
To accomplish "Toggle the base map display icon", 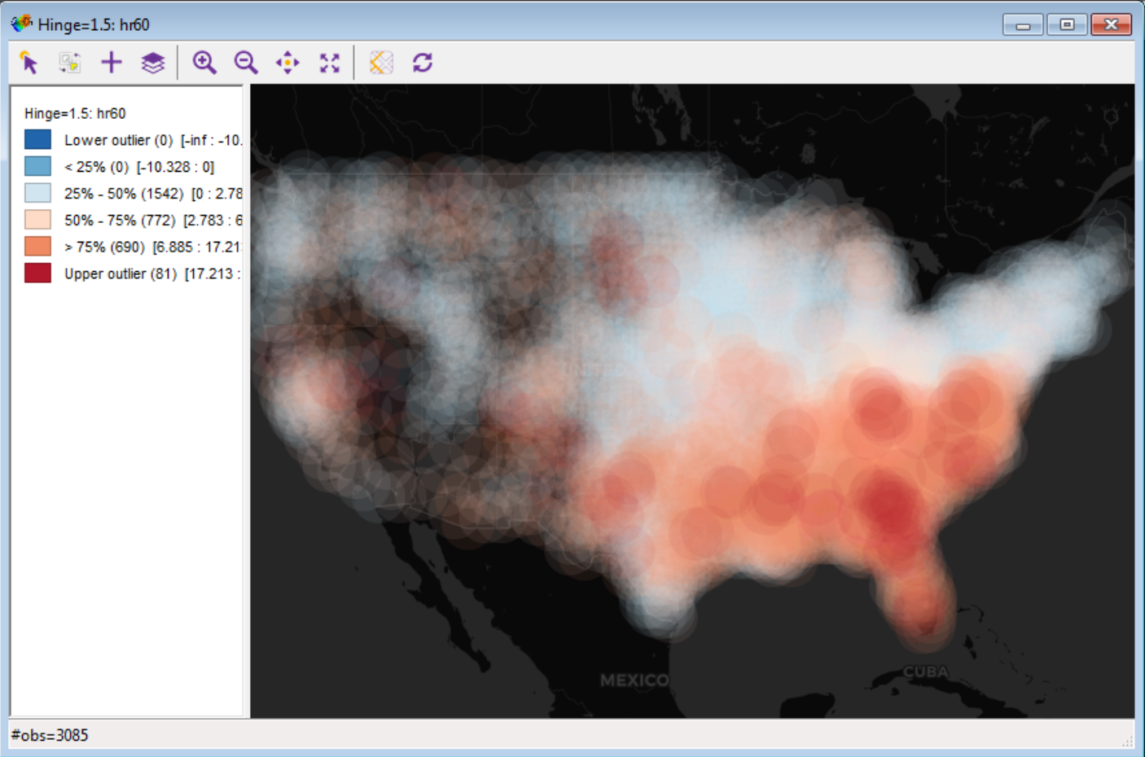I will coord(381,62).
